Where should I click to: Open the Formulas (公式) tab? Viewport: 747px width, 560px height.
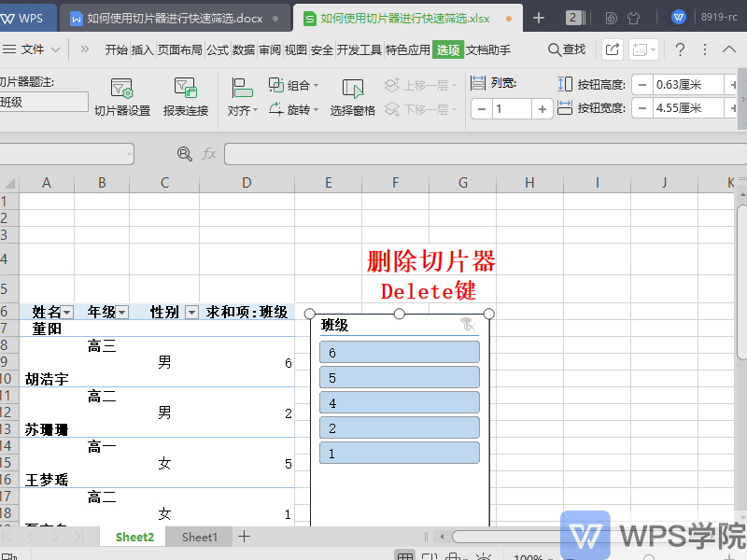(218, 49)
